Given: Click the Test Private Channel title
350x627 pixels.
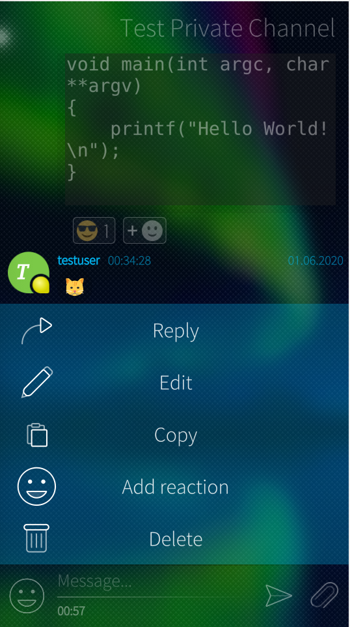Looking at the screenshot, I should [228, 29].
